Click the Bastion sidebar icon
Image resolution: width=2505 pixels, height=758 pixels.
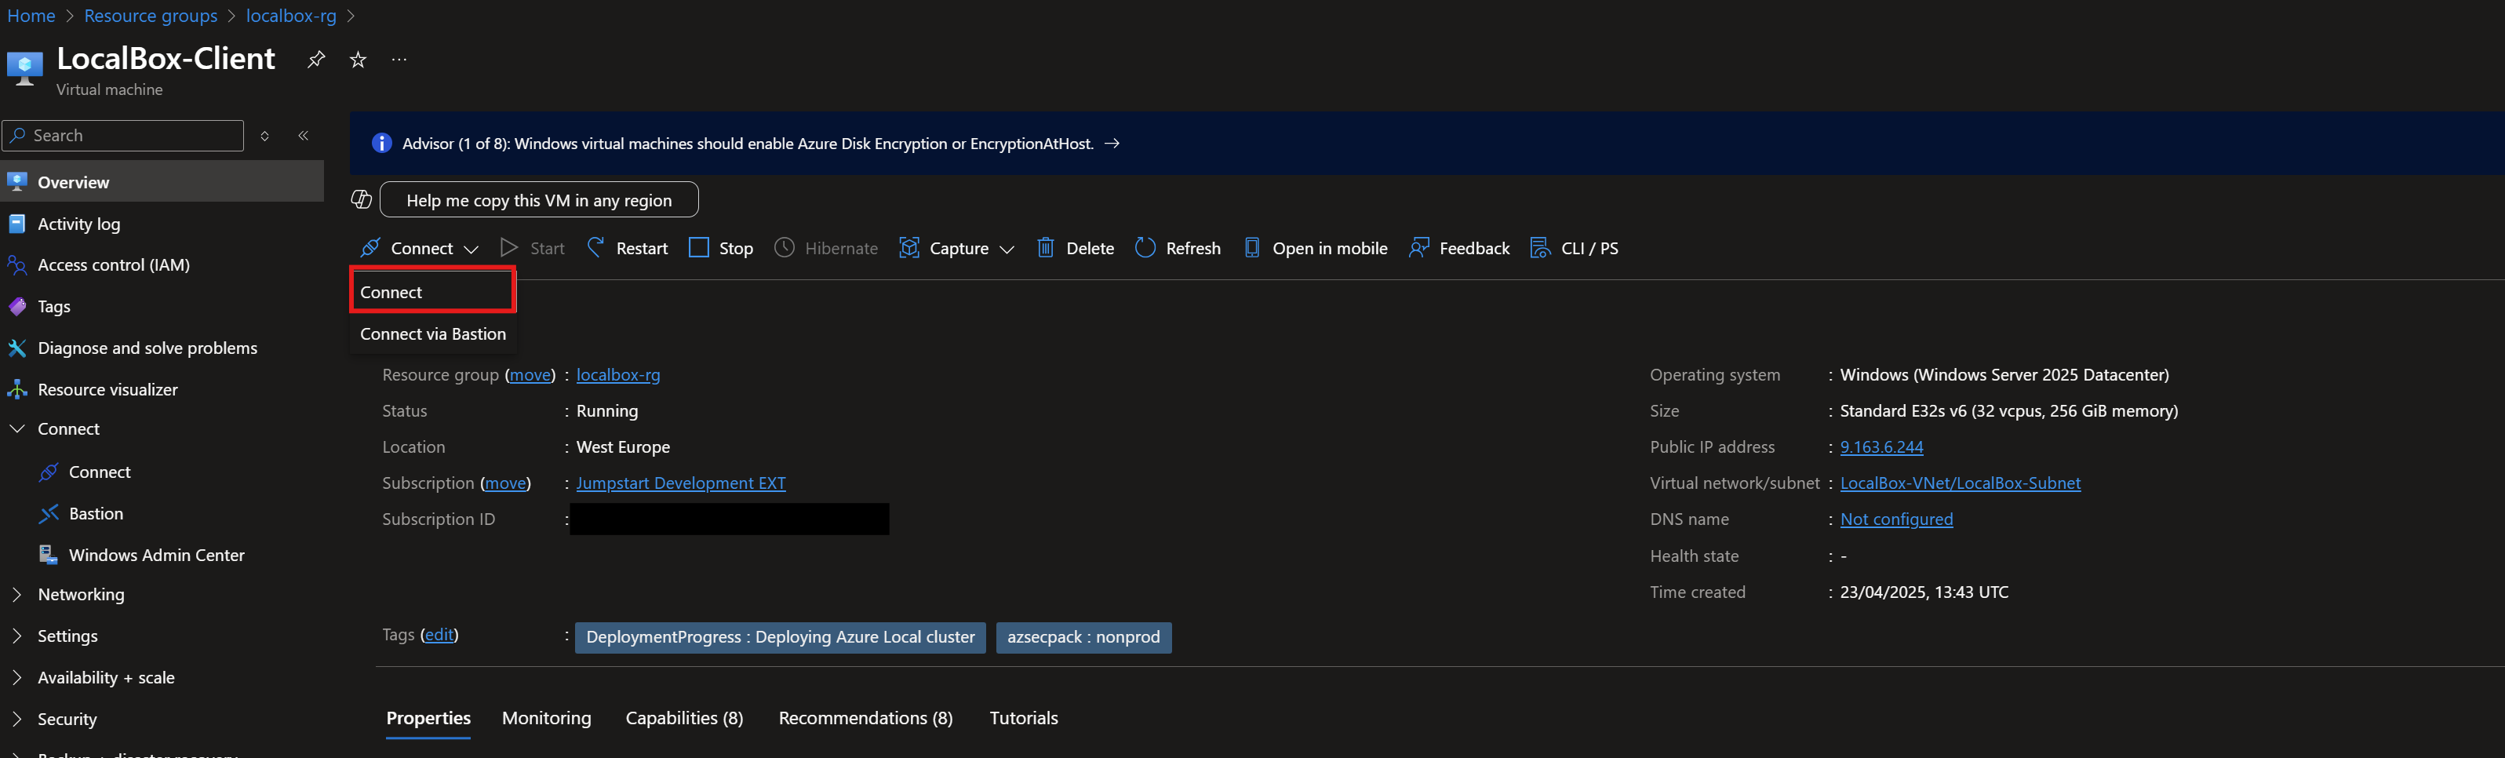(x=49, y=514)
